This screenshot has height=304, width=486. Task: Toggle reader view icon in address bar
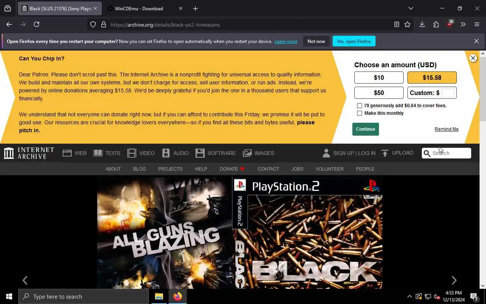pyautogui.click(x=396, y=24)
